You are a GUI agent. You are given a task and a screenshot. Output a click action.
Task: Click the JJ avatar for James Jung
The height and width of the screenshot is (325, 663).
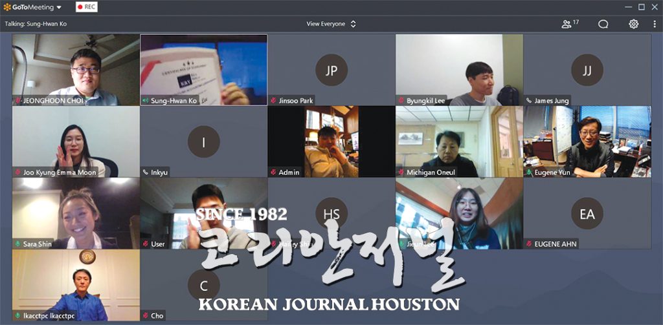[587, 70]
